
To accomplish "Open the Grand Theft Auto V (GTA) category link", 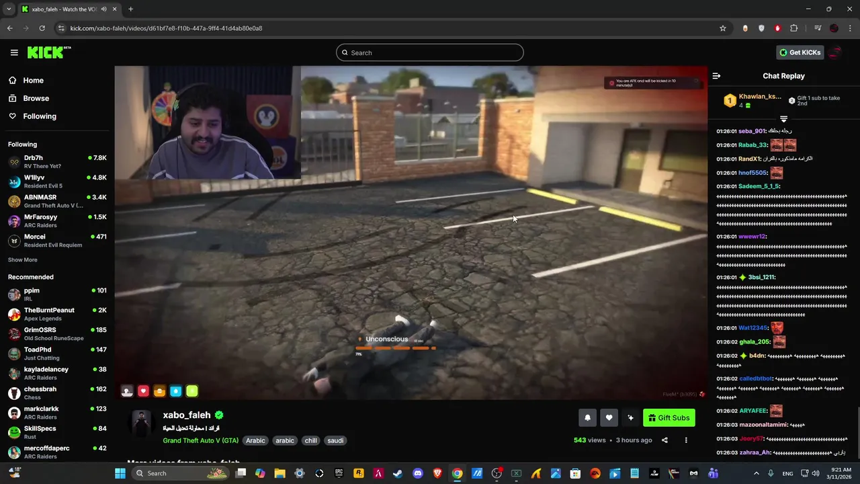I will pyautogui.click(x=200, y=440).
